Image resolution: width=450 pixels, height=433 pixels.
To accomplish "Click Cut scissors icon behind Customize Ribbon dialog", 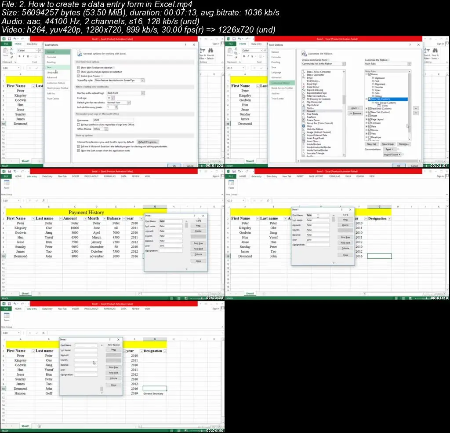I will point(236,49).
